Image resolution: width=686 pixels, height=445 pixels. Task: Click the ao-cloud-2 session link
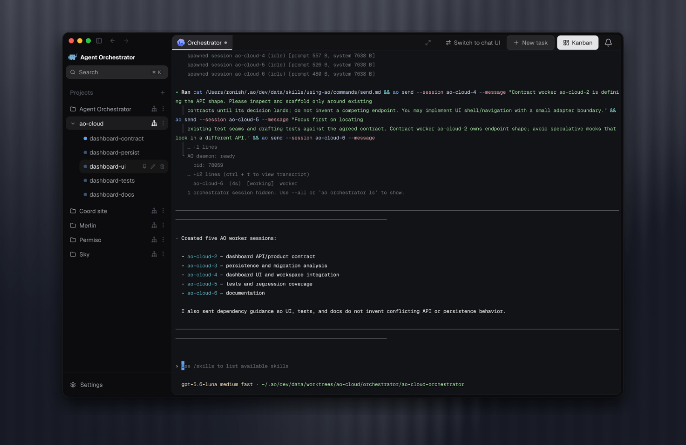pyautogui.click(x=202, y=256)
